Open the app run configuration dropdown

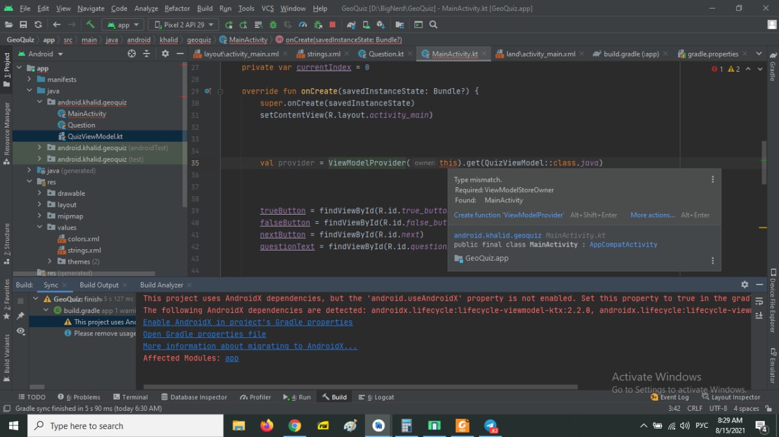124,25
